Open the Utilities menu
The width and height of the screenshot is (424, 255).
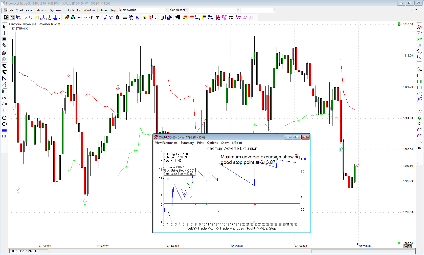102,10
